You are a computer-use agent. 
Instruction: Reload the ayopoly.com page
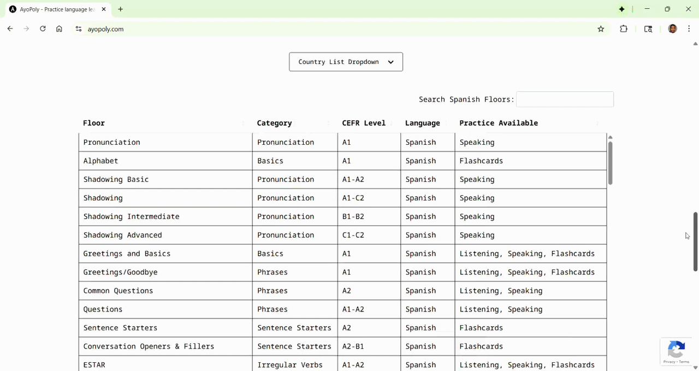[43, 29]
